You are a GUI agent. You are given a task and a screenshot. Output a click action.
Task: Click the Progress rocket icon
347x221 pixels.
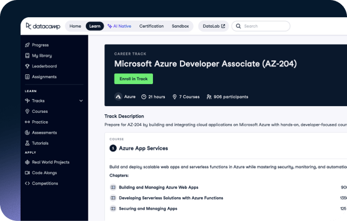27,45
